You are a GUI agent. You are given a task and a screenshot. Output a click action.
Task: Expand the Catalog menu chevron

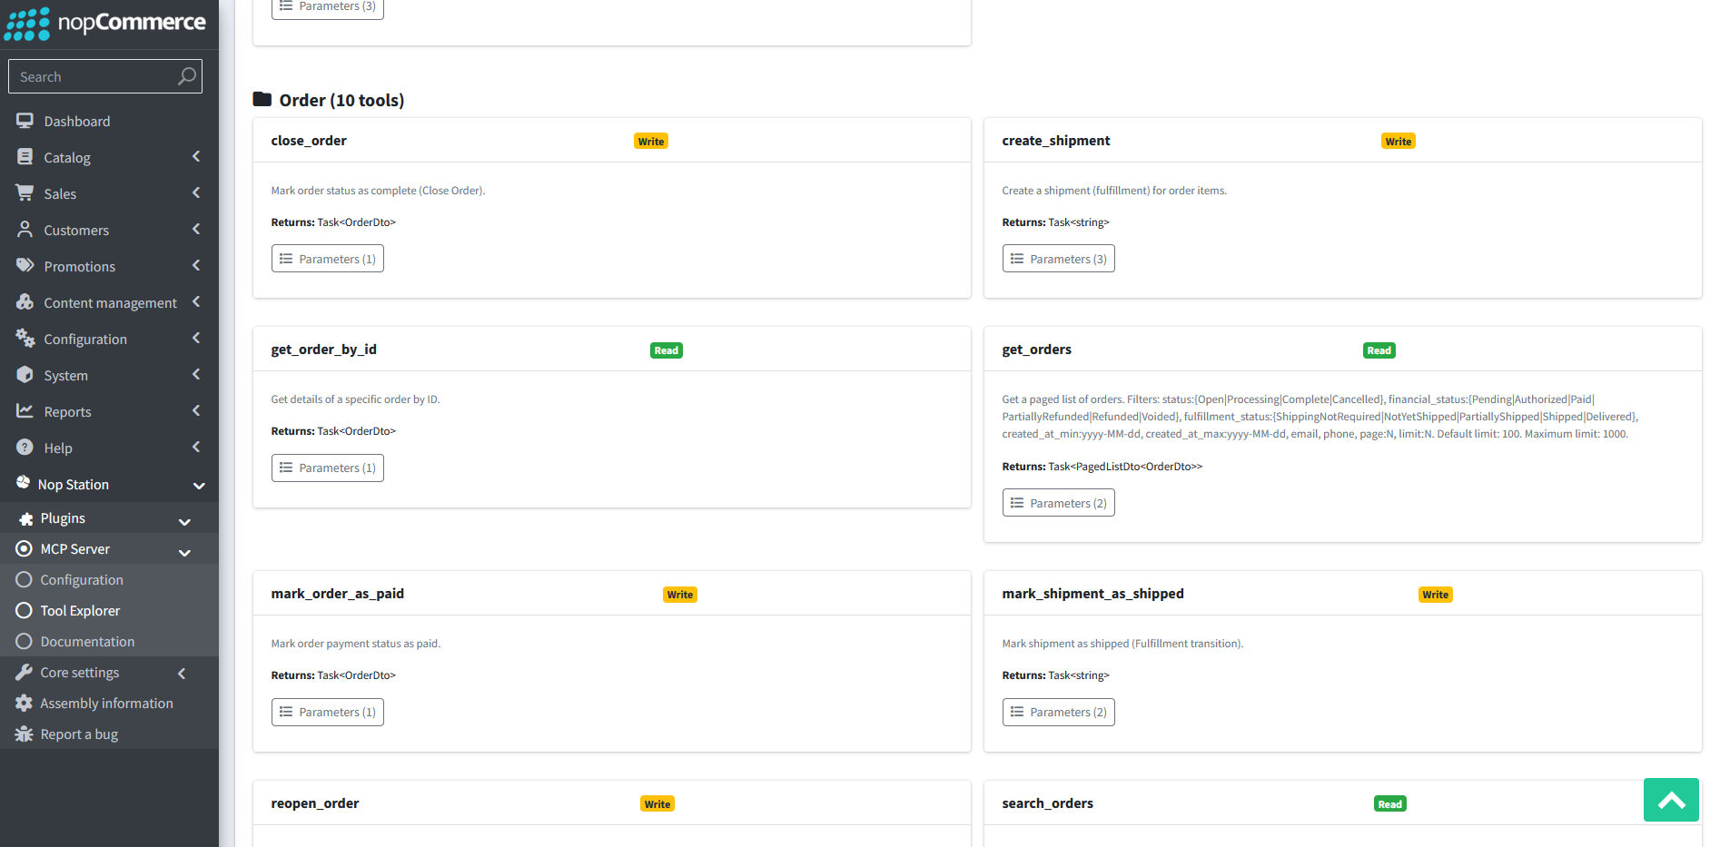196,157
